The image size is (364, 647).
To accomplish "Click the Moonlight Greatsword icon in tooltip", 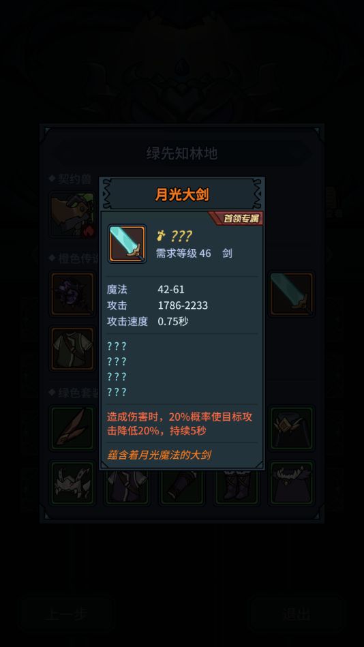I will (127, 243).
